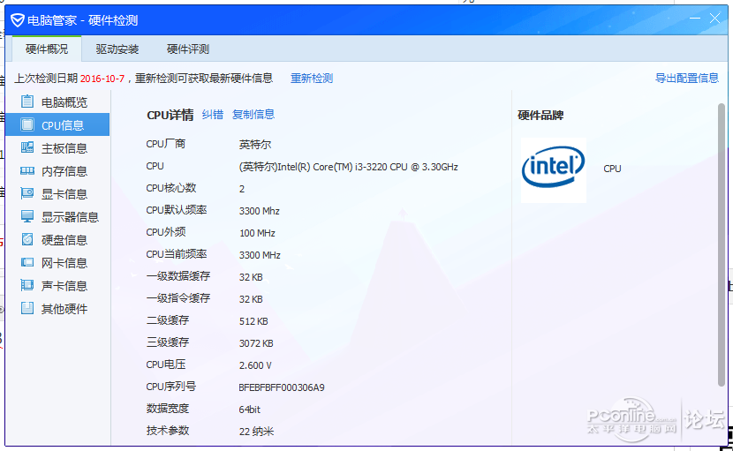Click the 导出配置信息 link

pyautogui.click(x=687, y=78)
